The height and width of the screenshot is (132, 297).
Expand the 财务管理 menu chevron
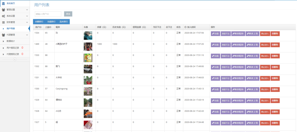pos(27,22)
